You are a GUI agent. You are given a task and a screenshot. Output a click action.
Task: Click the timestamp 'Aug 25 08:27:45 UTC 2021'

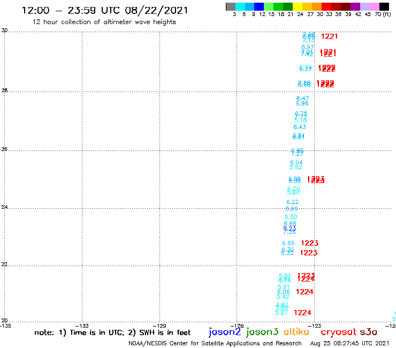(x=349, y=343)
